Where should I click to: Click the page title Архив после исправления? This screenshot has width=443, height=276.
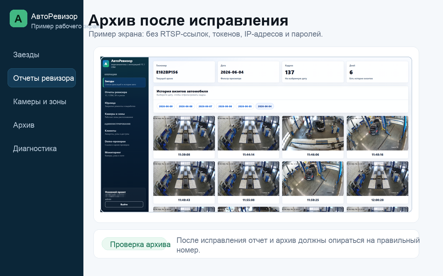click(x=188, y=20)
